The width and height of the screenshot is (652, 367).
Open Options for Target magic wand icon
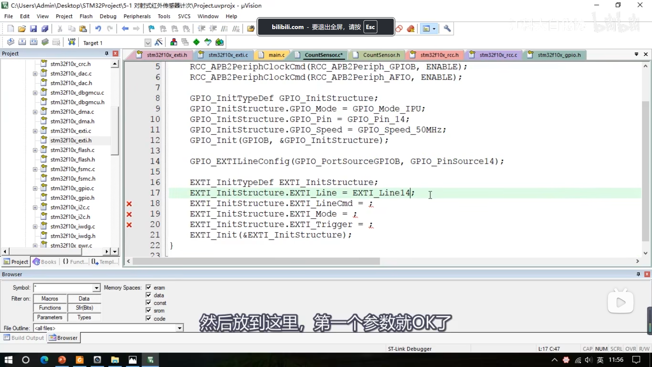(x=158, y=42)
